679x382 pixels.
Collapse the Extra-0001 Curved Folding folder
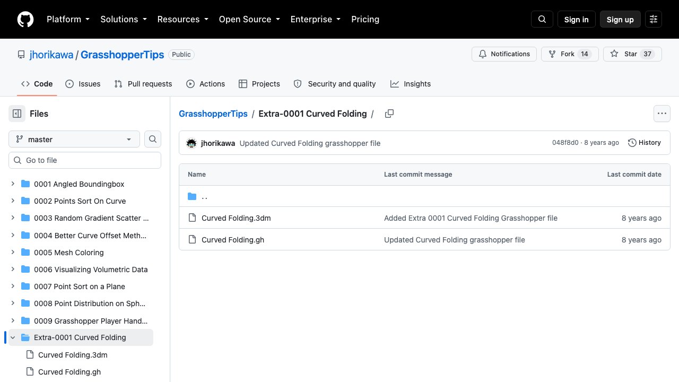coord(13,337)
